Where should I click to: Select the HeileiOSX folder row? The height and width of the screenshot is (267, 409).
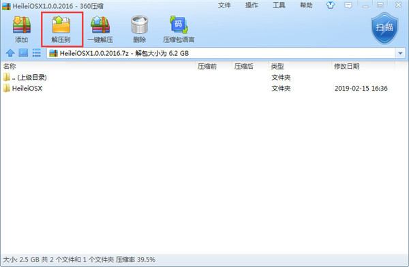click(x=204, y=89)
